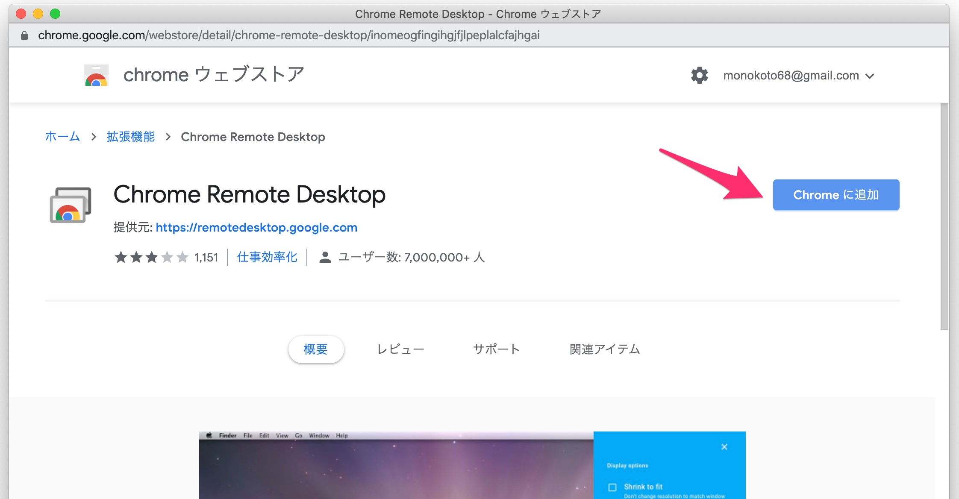Click the extension preview screenshot thumbnail

tap(472, 465)
